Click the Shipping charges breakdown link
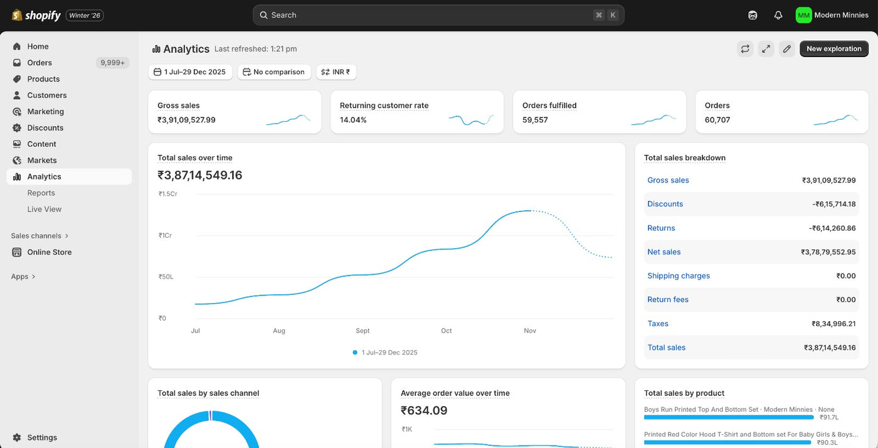878x448 pixels. click(679, 275)
